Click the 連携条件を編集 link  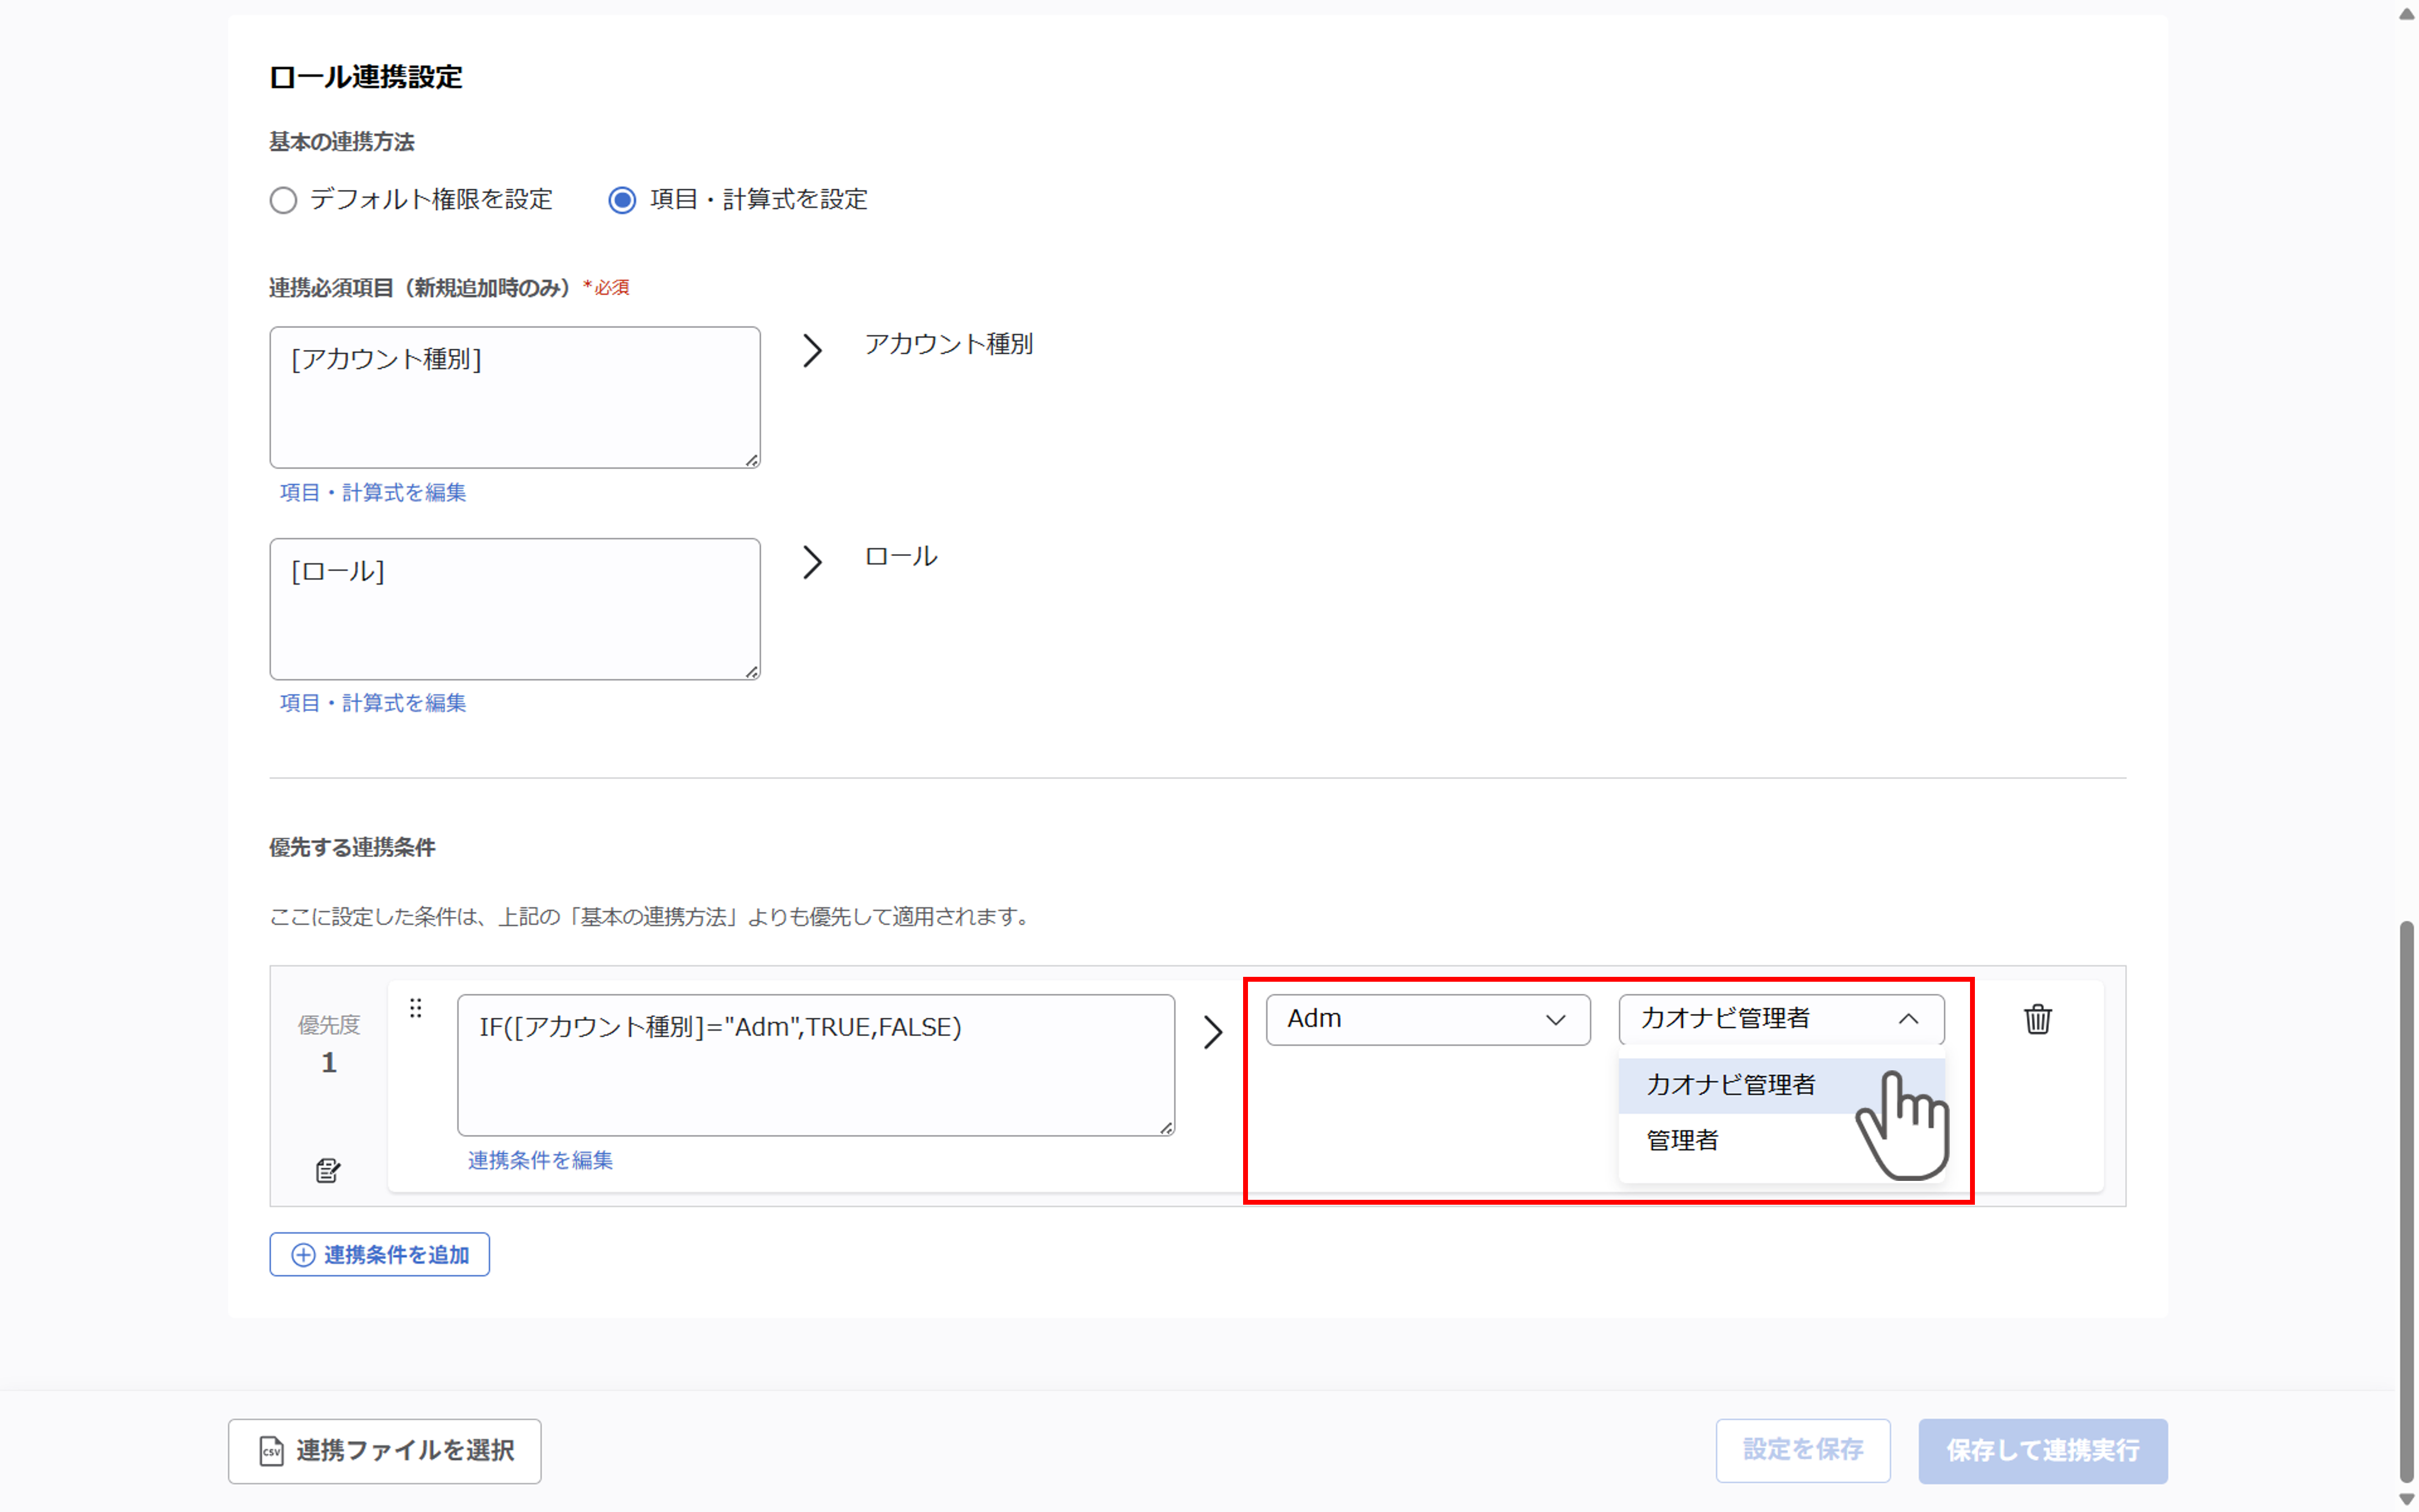coord(541,1160)
